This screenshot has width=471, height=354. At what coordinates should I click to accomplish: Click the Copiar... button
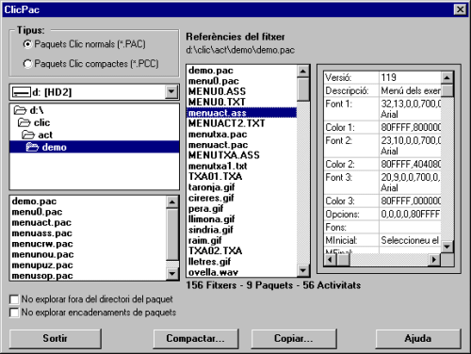(x=294, y=339)
